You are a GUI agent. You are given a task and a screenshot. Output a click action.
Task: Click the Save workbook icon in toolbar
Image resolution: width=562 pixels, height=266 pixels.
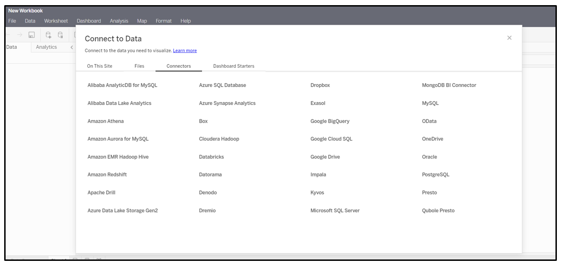tap(32, 35)
